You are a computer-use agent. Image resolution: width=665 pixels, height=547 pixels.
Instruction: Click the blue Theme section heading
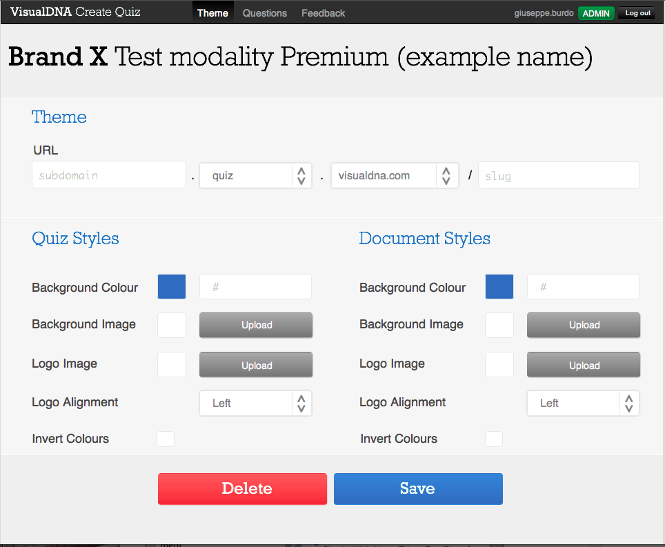tap(59, 117)
